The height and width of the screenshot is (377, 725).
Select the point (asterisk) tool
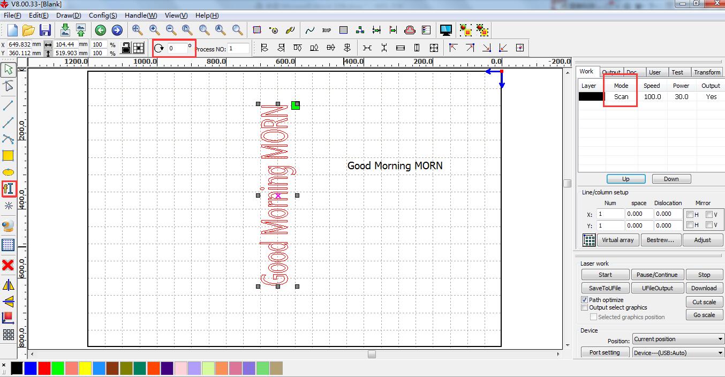click(x=8, y=206)
